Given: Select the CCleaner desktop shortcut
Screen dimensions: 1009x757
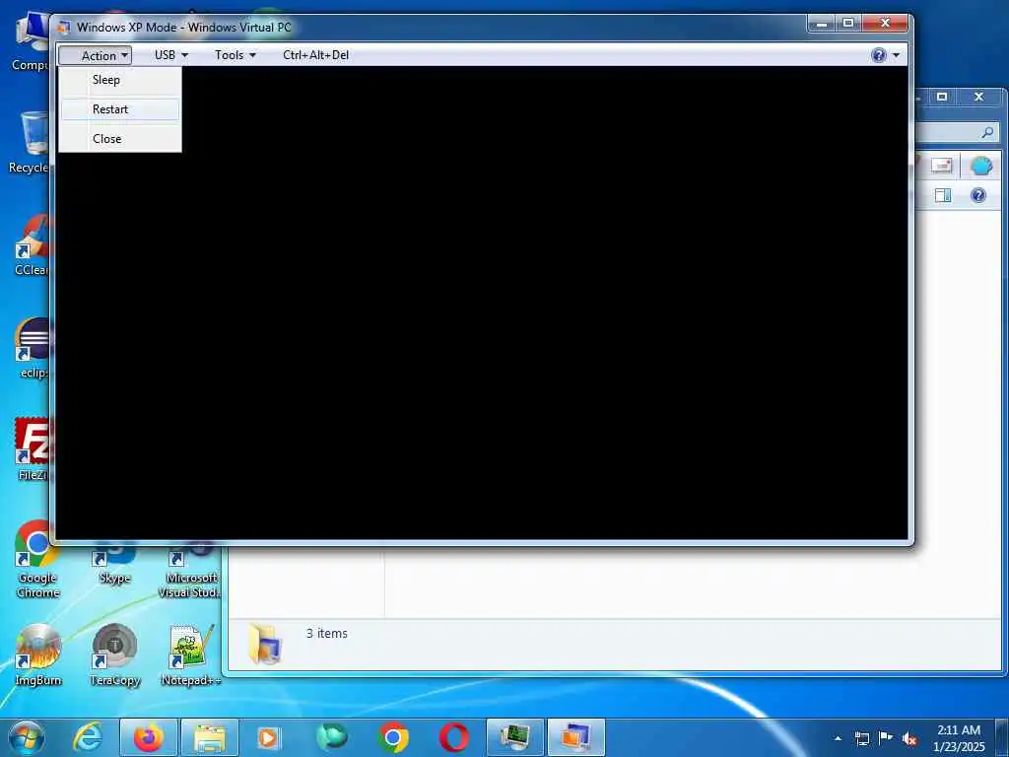Looking at the screenshot, I should 33,245.
